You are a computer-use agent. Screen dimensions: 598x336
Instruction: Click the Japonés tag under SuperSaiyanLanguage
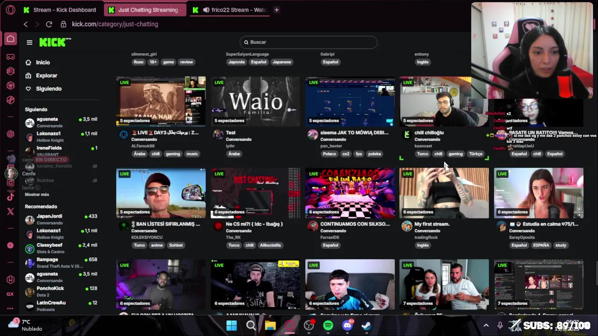pyautogui.click(x=236, y=62)
